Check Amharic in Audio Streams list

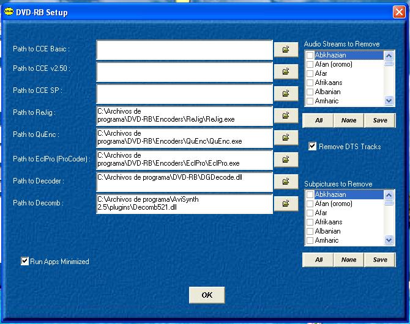pos(310,101)
